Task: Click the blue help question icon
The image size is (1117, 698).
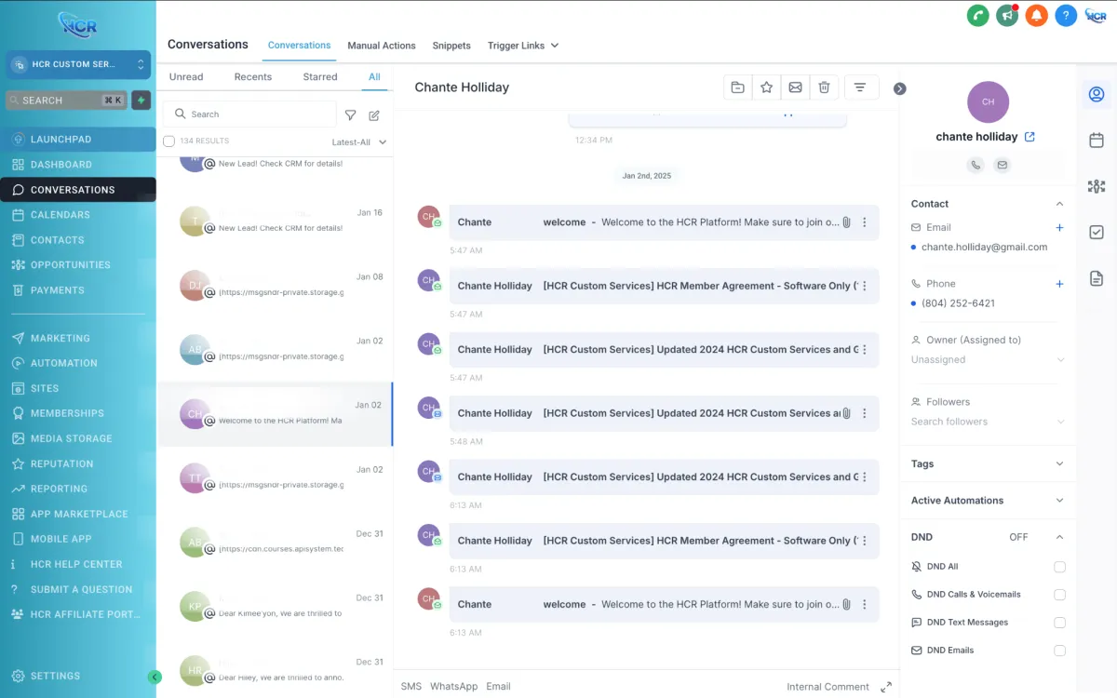Action: point(1066,15)
